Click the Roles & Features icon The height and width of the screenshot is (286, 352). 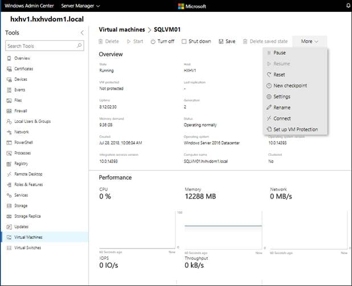click(x=9, y=185)
